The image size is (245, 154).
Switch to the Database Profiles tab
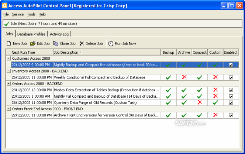point(31,34)
